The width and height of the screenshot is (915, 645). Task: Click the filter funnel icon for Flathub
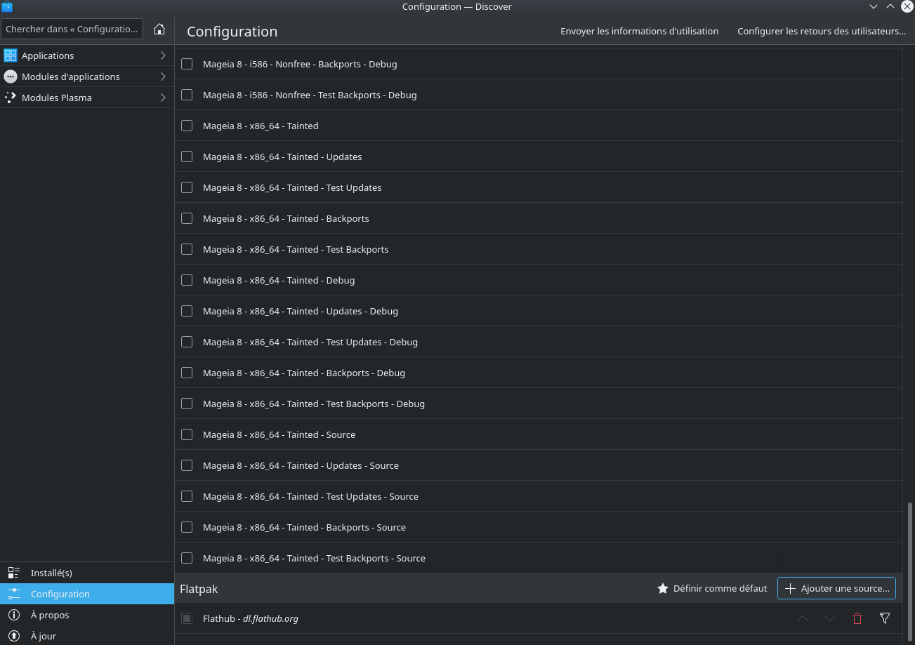click(x=885, y=618)
